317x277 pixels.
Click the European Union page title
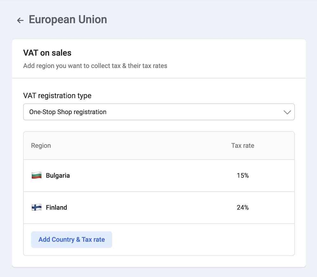68,20
